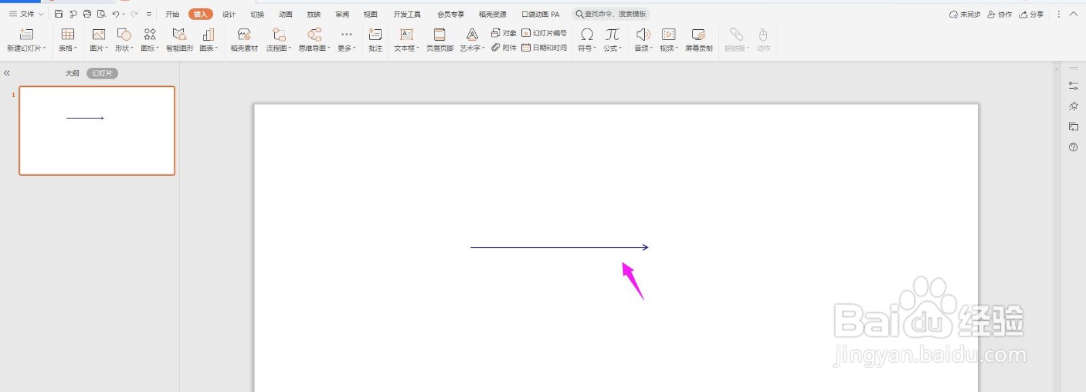Select the 幻灯片 slides view pill
This screenshot has width=1086, height=392.
(x=102, y=73)
